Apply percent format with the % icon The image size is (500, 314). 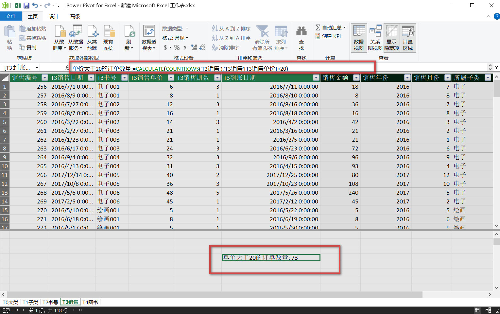pyautogui.click(x=177, y=47)
